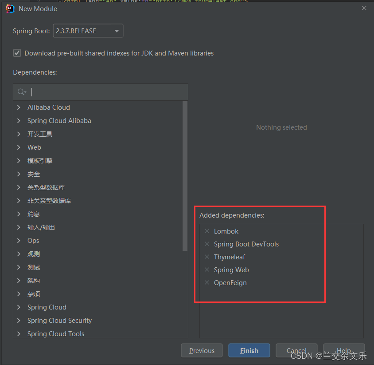Viewport: 374px width, 365px height.
Task: Expand the Alibaba Cloud category
Action: pyautogui.click(x=19, y=107)
